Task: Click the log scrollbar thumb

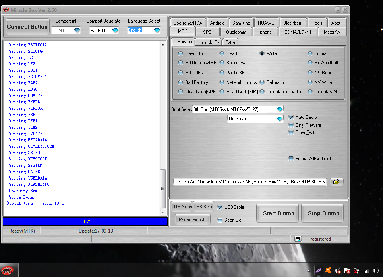Action: click(x=162, y=189)
